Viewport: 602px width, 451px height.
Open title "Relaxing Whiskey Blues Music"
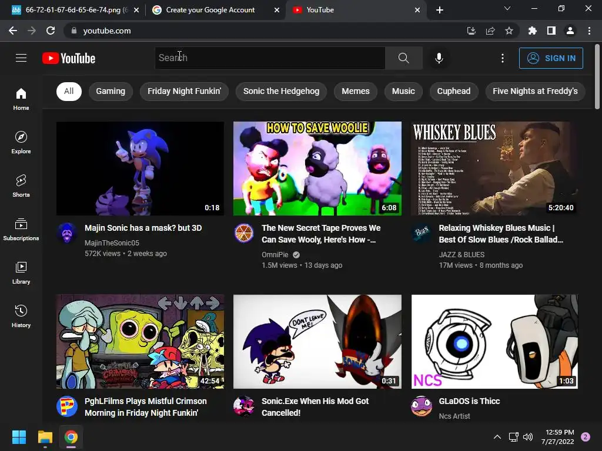(x=501, y=234)
